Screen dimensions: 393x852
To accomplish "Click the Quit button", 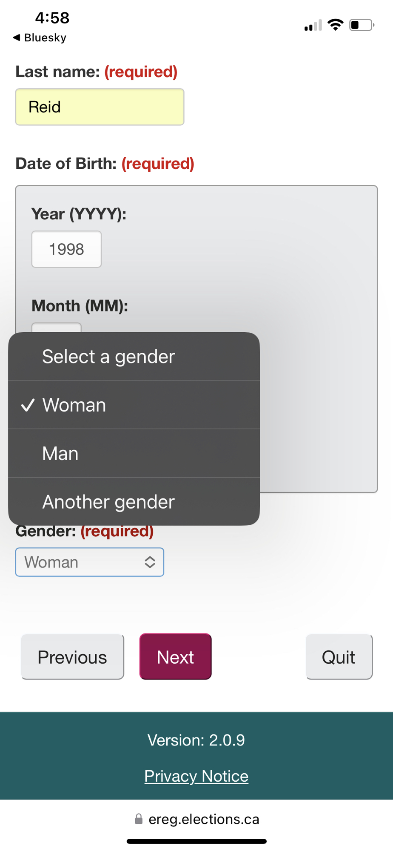I will [x=339, y=657].
